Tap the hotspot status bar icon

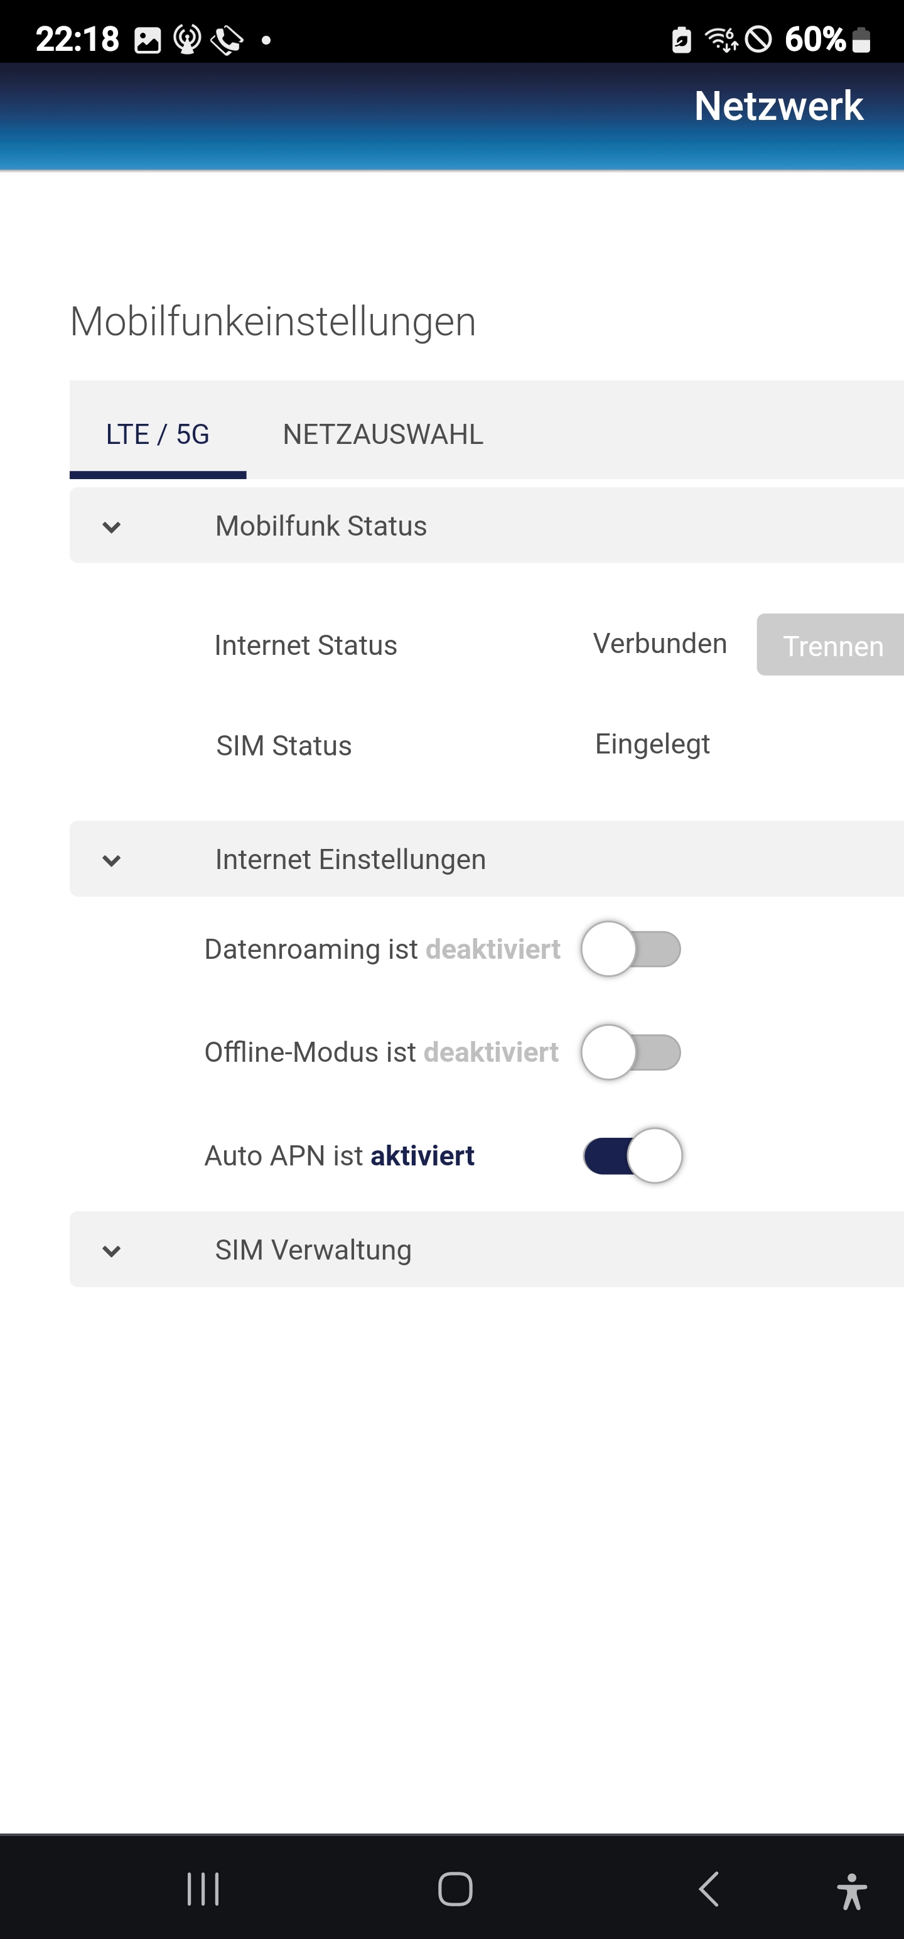pyautogui.click(x=186, y=39)
